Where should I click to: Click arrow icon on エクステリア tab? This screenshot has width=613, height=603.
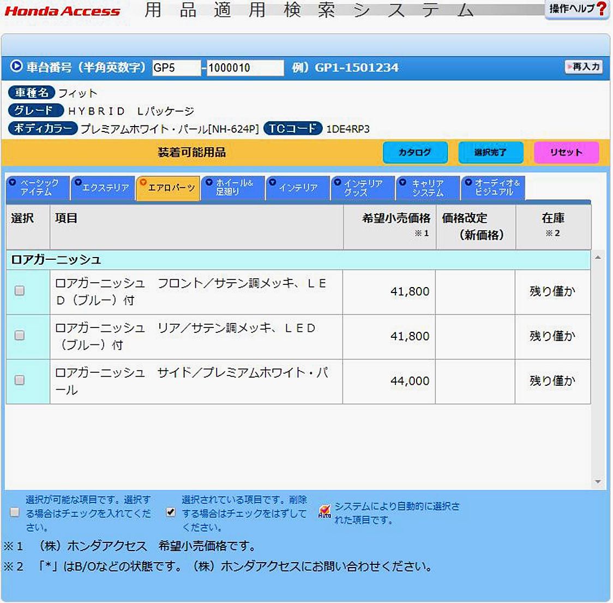coord(78,183)
